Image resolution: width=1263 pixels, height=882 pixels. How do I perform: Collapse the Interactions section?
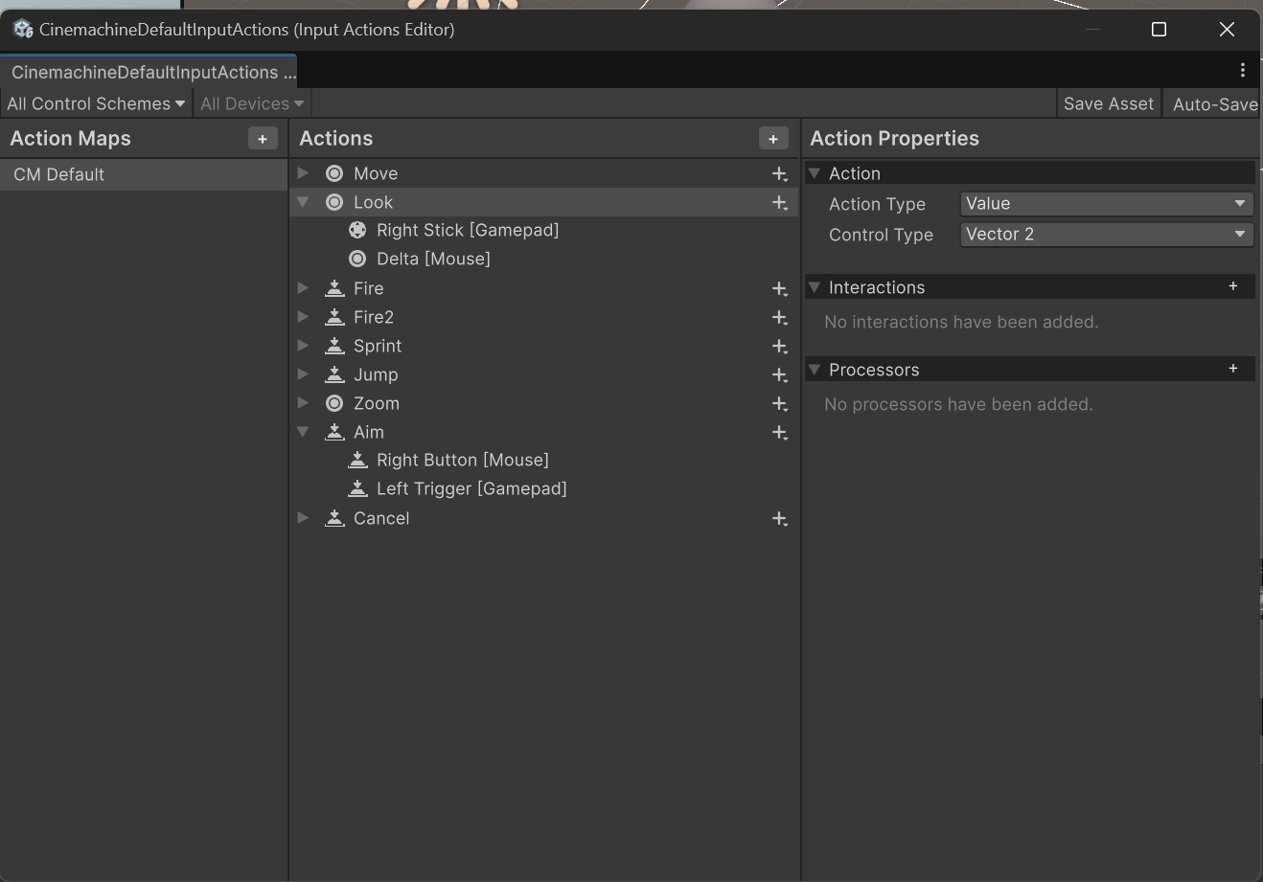[815, 287]
